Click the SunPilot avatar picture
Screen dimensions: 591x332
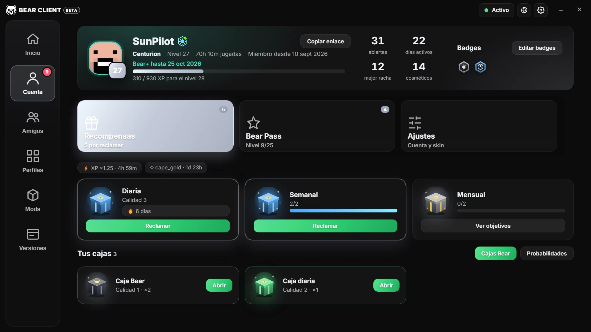click(x=106, y=58)
